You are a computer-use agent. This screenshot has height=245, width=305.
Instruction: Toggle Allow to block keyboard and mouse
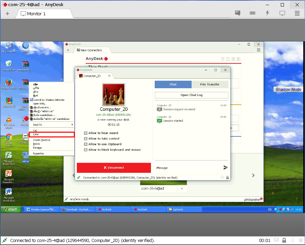coord(86,150)
